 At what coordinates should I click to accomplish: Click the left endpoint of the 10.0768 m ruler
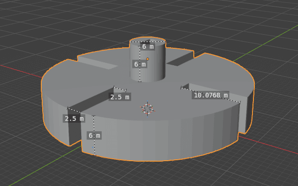tap(181, 88)
